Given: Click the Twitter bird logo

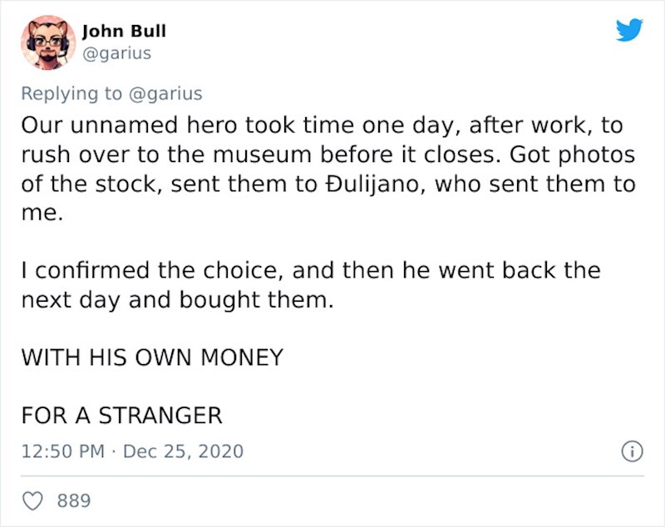Looking at the screenshot, I should pyautogui.click(x=629, y=30).
